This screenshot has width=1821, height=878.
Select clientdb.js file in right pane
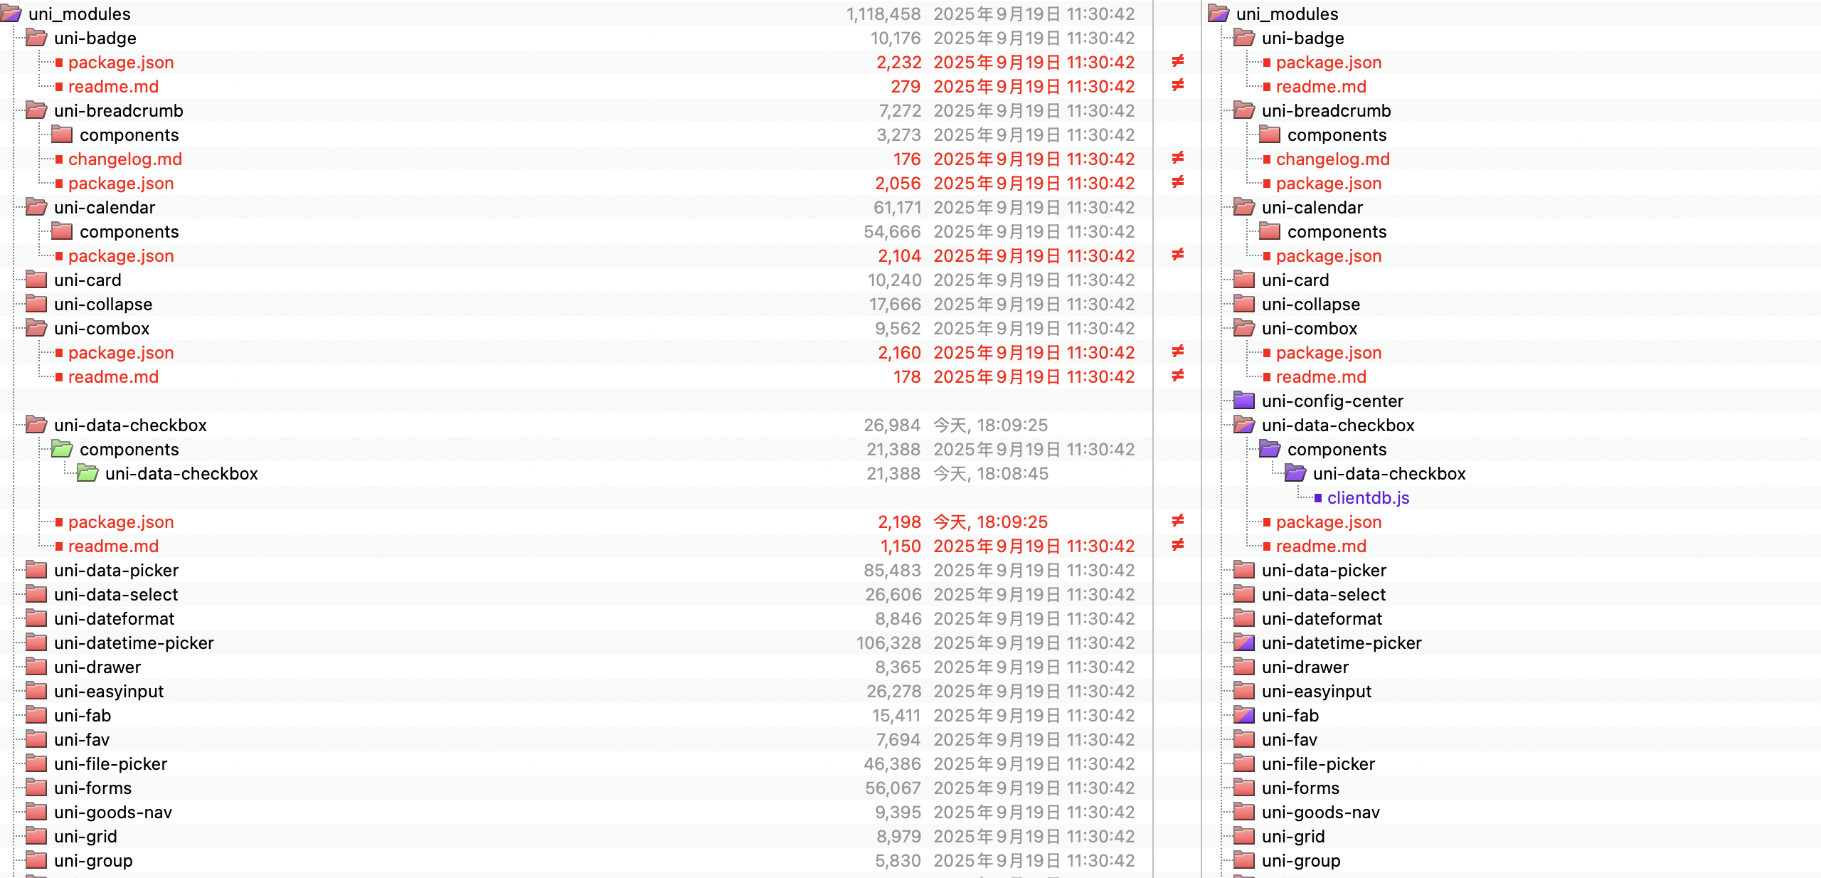pos(1367,497)
